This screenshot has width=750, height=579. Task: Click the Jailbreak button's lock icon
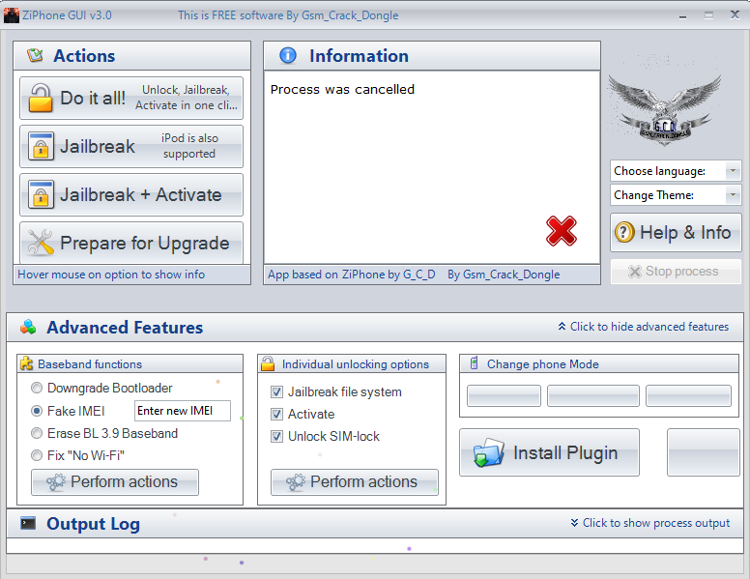coord(41,147)
